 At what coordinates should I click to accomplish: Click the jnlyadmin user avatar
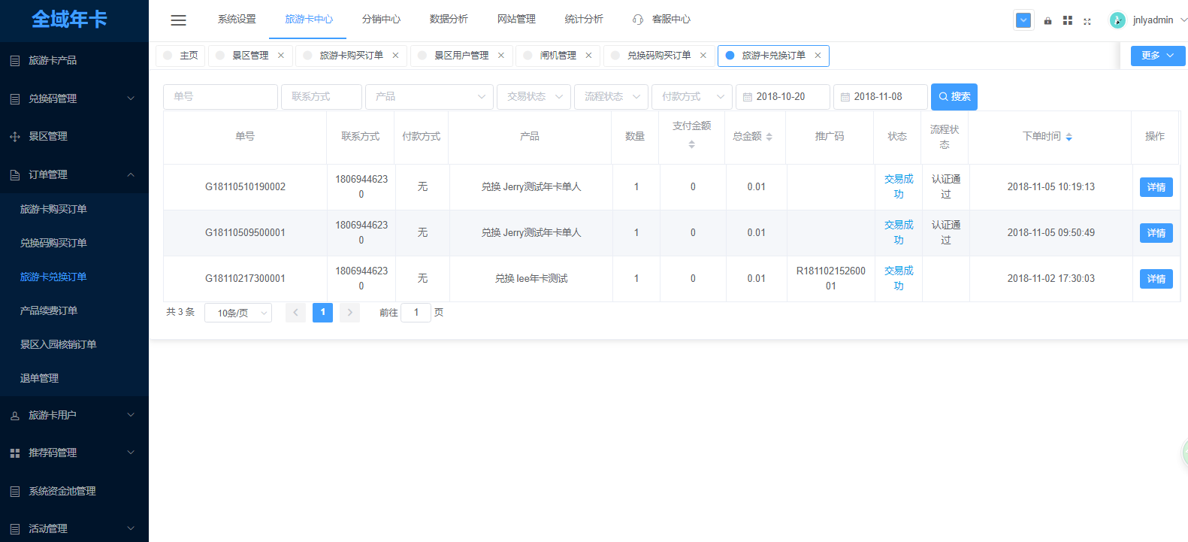tap(1117, 20)
